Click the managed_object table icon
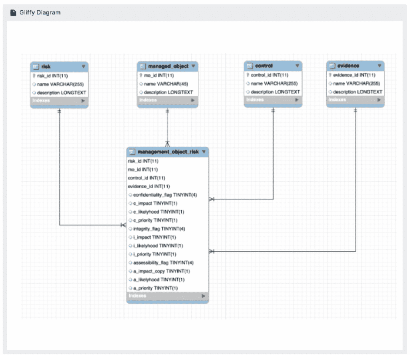410x355 pixels. (143, 66)
